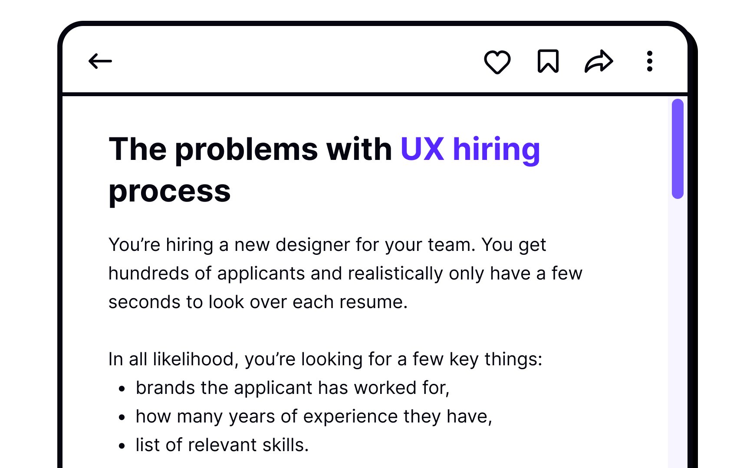The width and height of the screenshot is (750, 468).
Task: Share the article with the curved arrow icon
Action: (x=599, y=61)
